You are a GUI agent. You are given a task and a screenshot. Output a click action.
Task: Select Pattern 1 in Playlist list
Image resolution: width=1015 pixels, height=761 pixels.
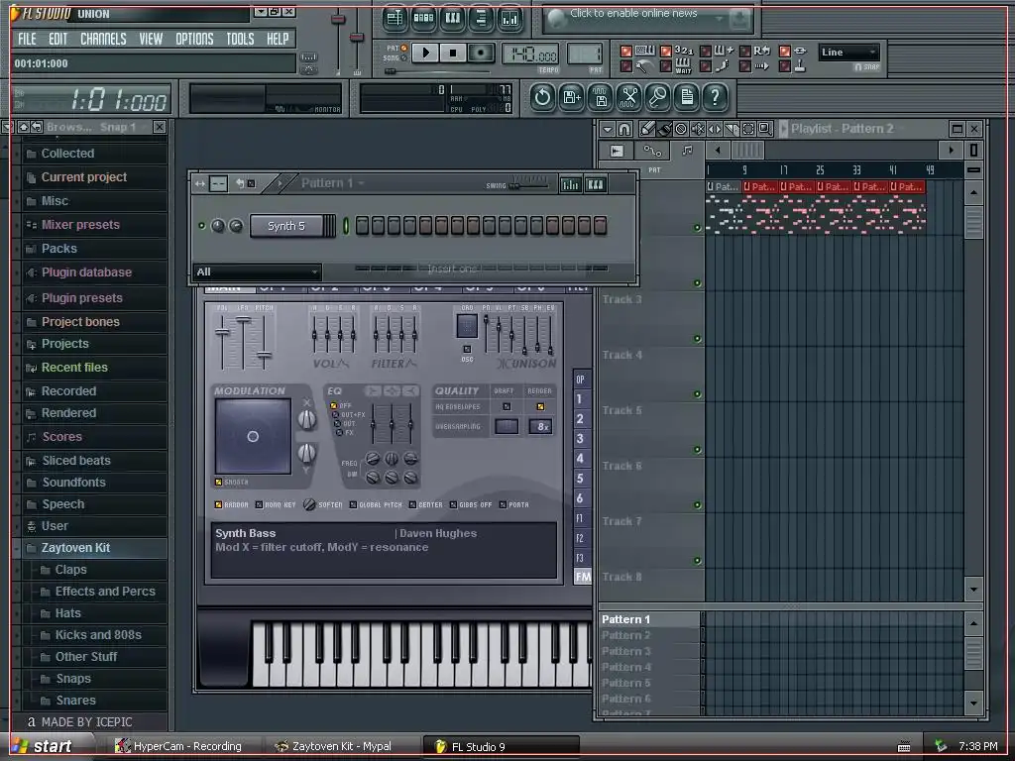pos(650,619)
